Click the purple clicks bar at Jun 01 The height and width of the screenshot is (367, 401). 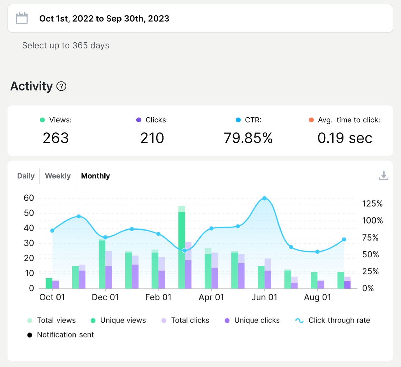(268, 274)
